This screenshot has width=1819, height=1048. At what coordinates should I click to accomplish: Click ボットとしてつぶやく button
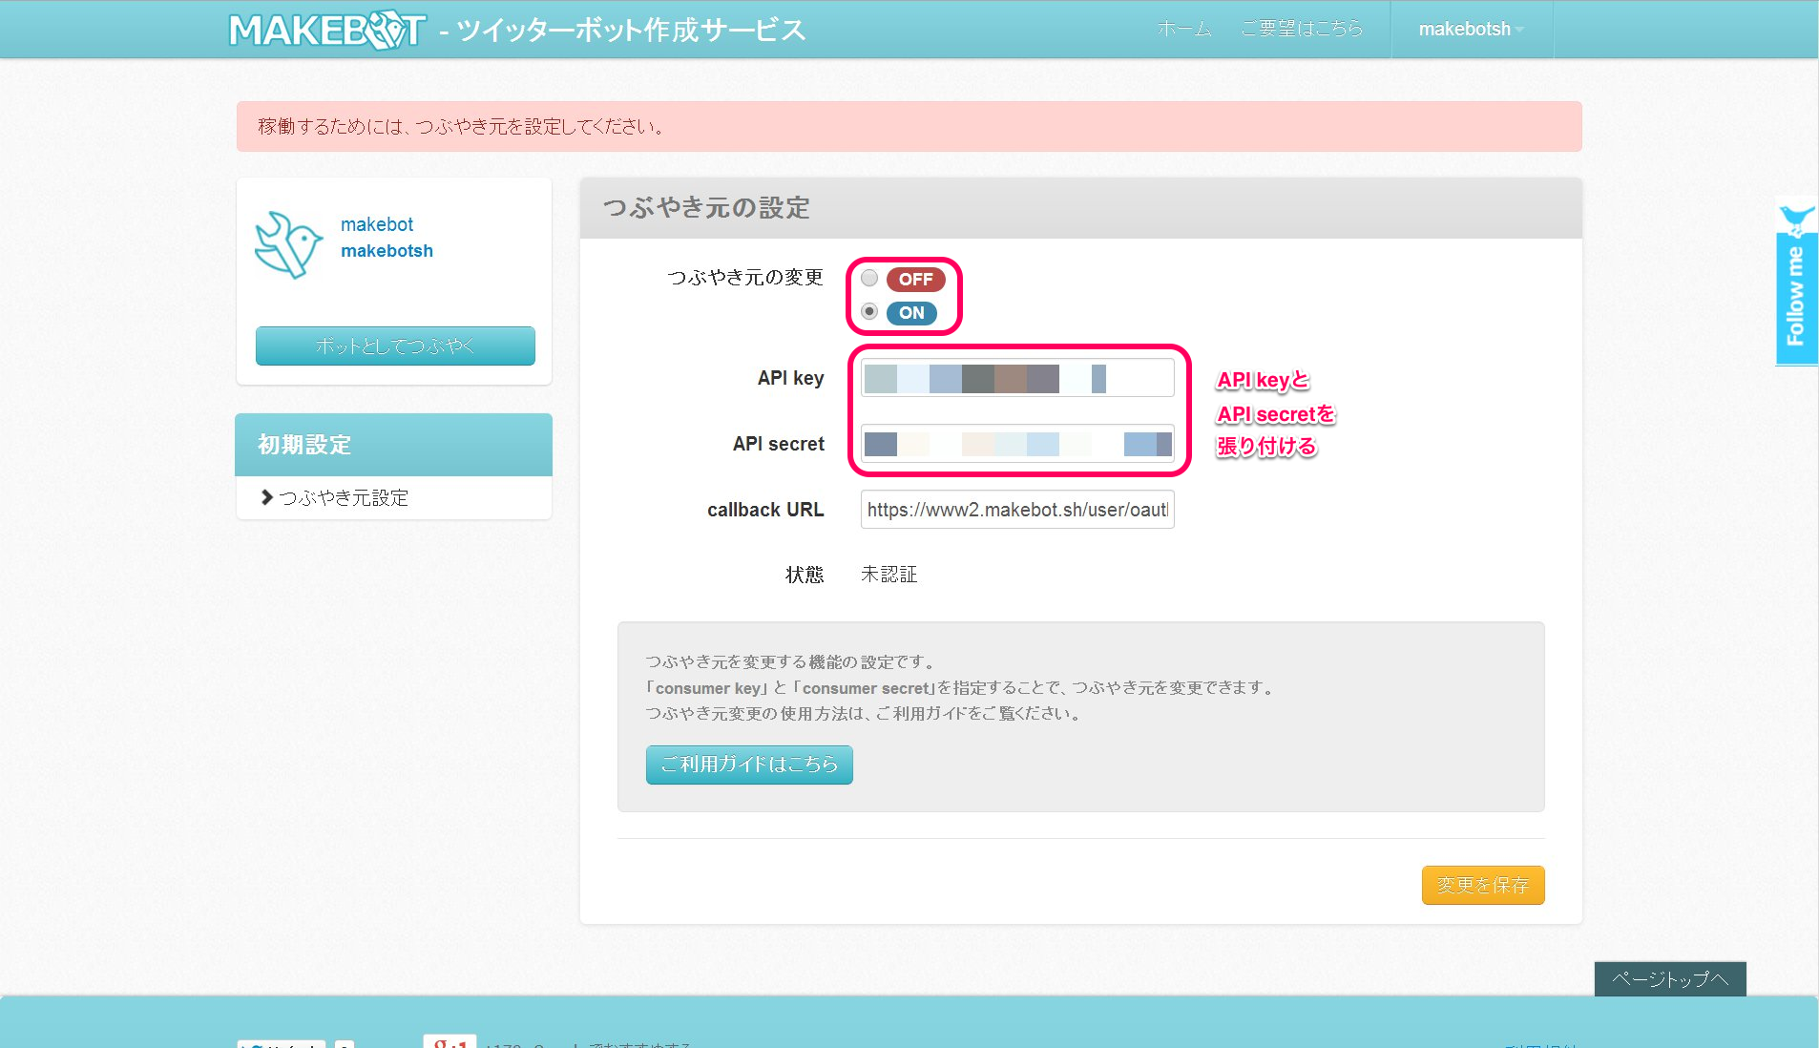[x=395, y=346]
